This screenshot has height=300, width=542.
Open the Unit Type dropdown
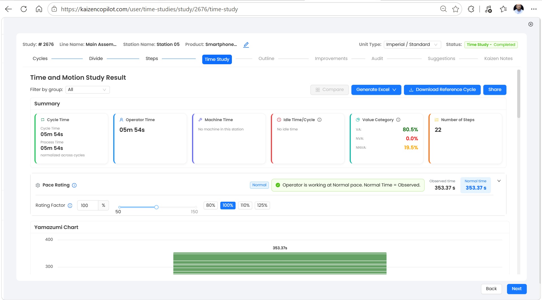pyautogui.click(x=412, y=45)
